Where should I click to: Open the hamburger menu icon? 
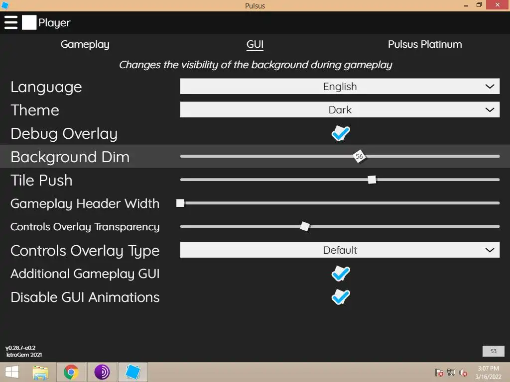[x=11, y=22]
